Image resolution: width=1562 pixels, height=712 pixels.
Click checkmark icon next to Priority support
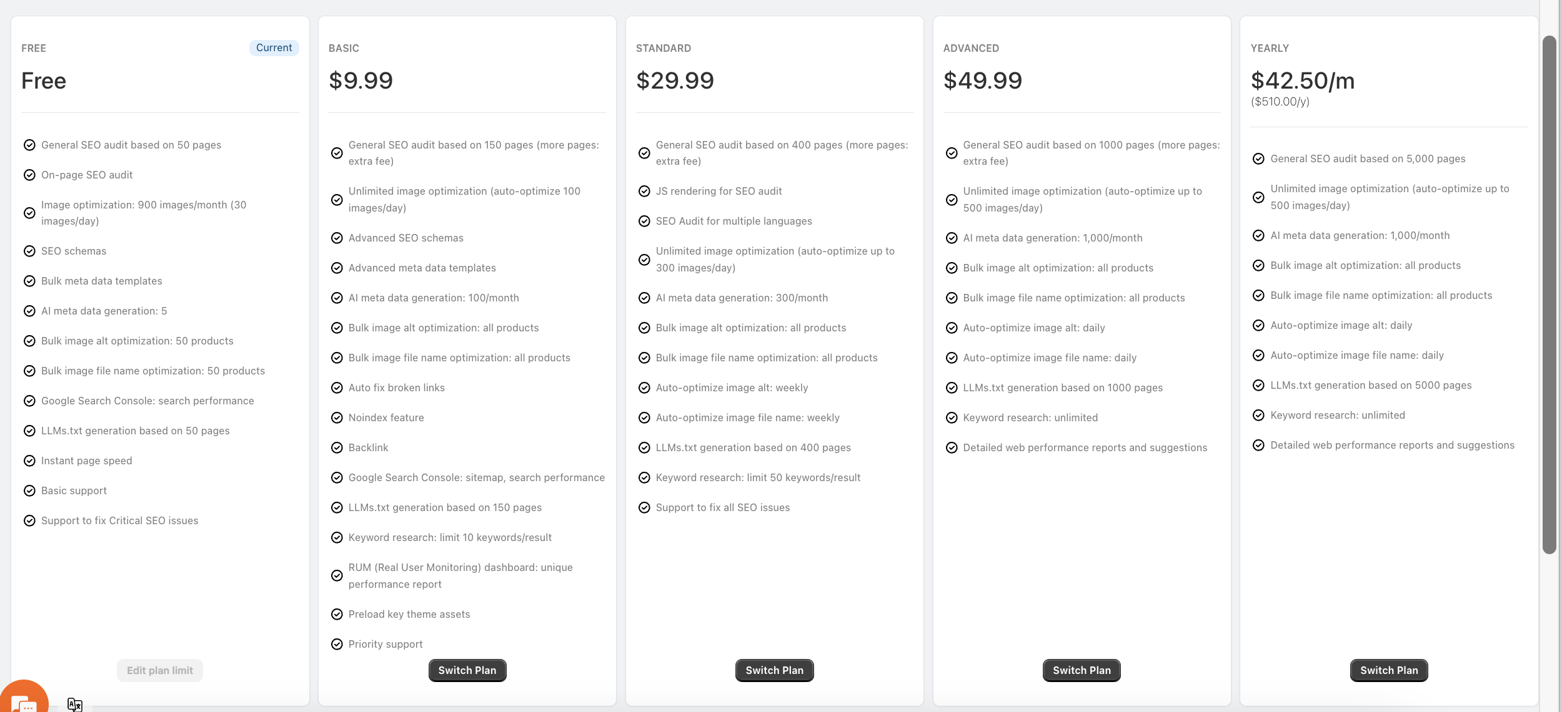click(337, 645)
